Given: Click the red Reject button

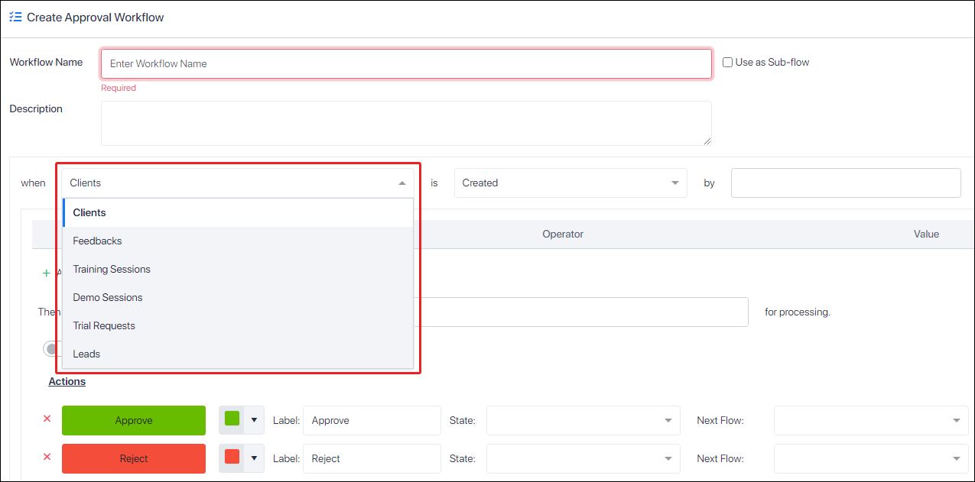Looking at the screenshot, I should (134, 458).
